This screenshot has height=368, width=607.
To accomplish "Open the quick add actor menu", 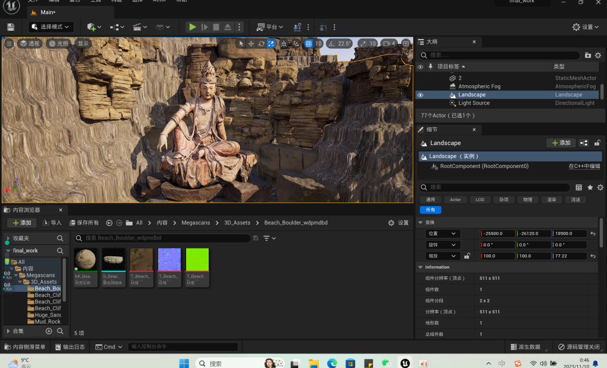I will point(94,27).
